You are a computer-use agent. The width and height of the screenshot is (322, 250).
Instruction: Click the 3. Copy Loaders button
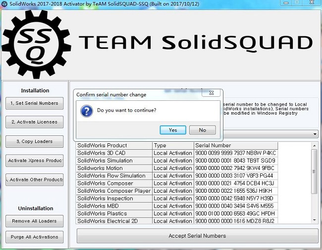35,141
